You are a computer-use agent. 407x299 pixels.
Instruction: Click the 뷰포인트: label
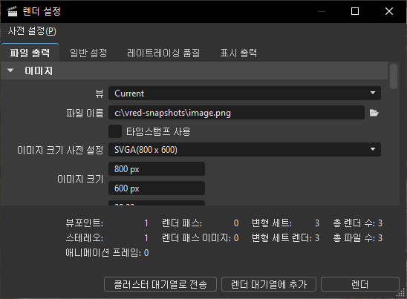click(x=84, y=223)
